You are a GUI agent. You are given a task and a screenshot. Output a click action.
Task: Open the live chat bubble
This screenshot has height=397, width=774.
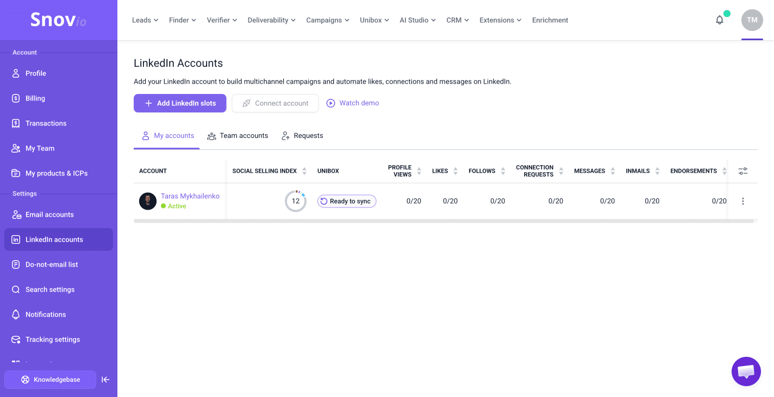[x=746, y=371]
